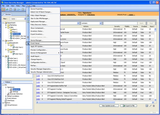The image size is (160, 115).
Task: Switch to the Devices tab
Action: coord(8,15)
